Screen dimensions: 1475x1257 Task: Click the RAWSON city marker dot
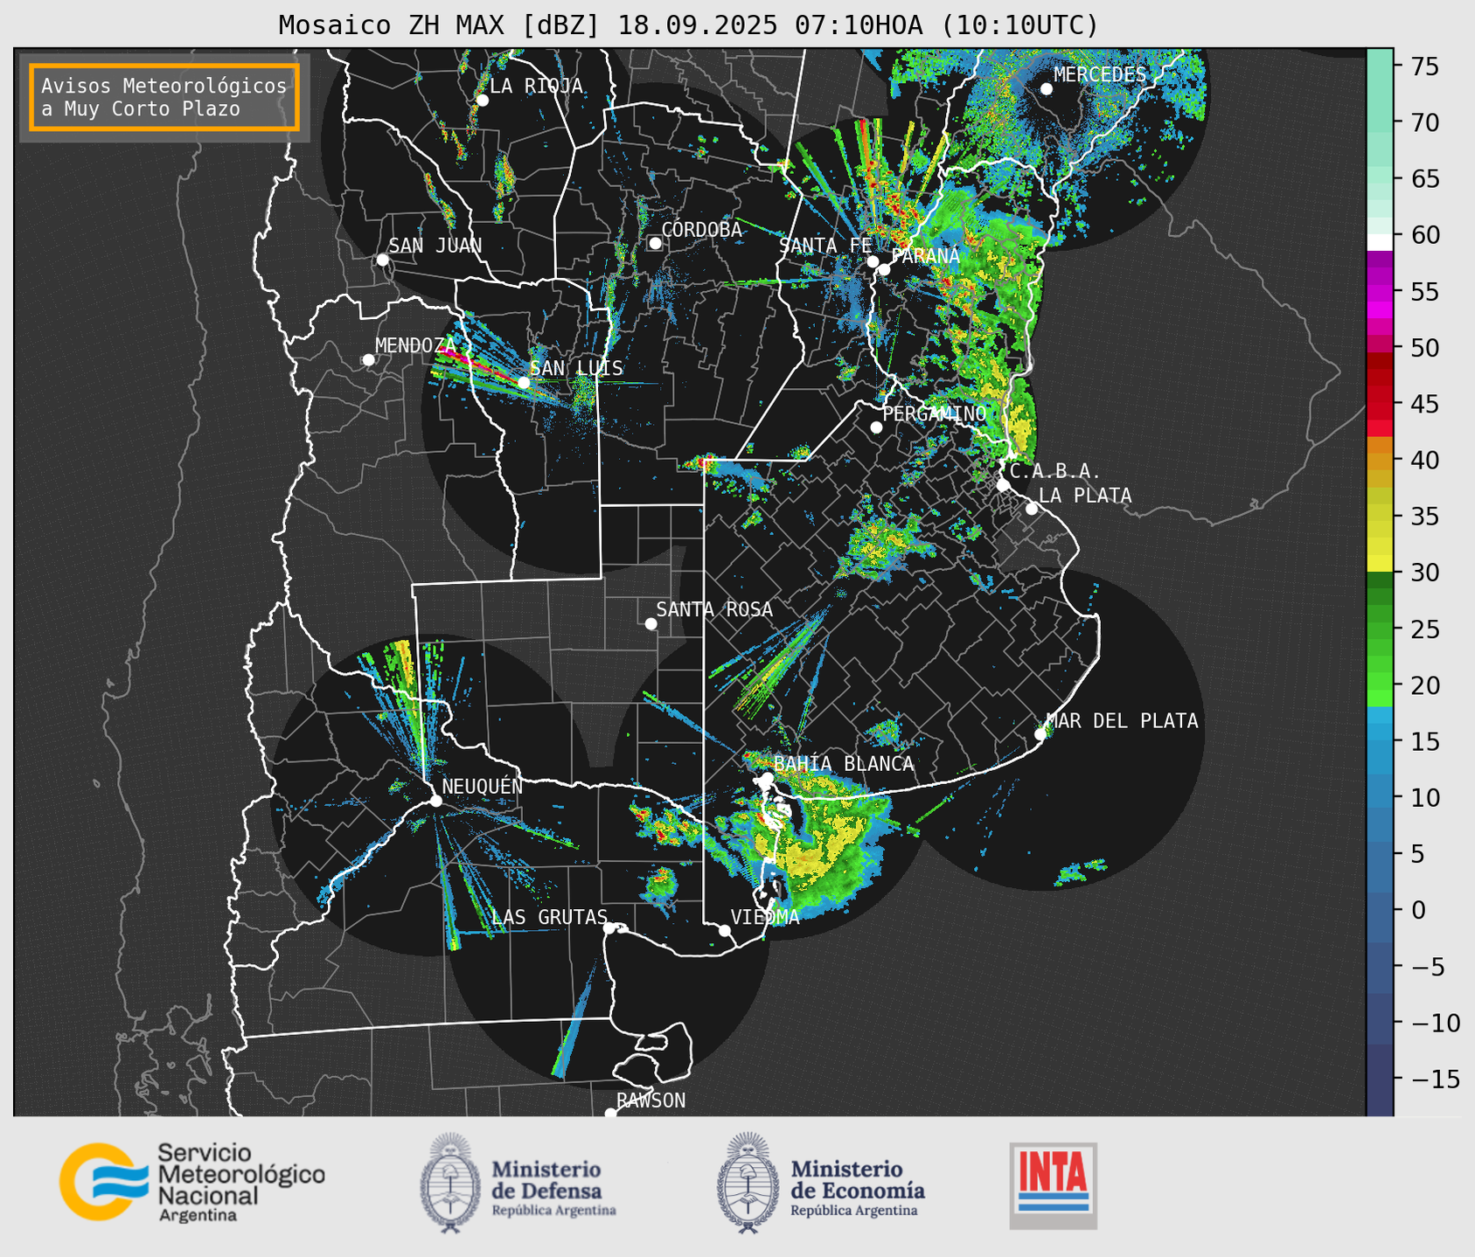click(610, 1113)
